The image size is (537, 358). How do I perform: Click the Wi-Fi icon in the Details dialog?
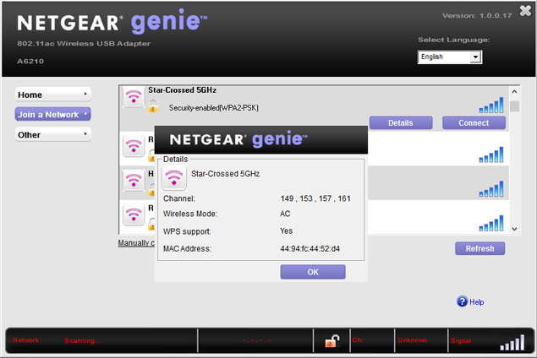click(174, 177)
